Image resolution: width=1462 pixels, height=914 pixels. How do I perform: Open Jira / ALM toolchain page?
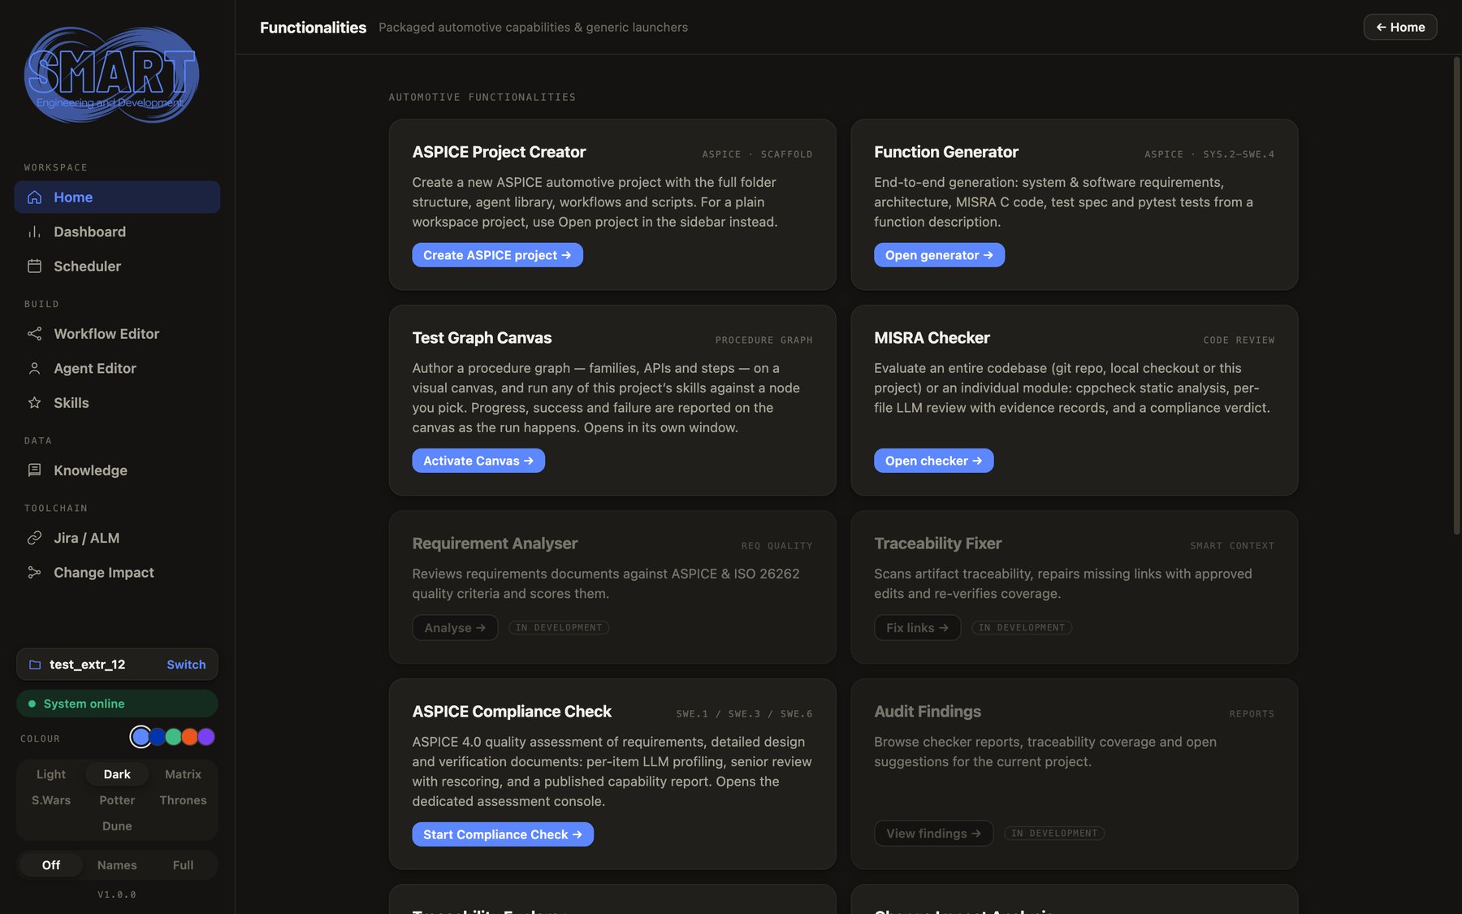tap(117, 538)
